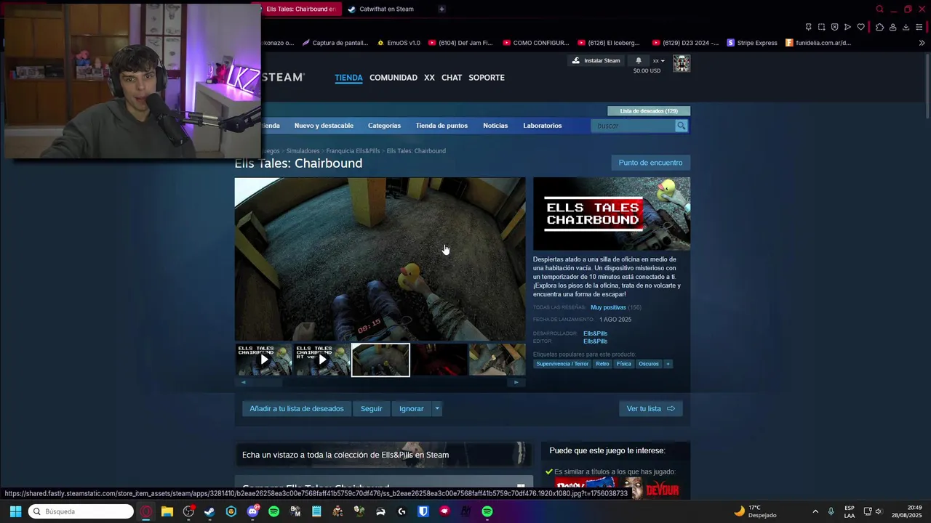This screenshot has width=931, height=523.
Task: Open the Noticias store tab
Action: point(495,126)
